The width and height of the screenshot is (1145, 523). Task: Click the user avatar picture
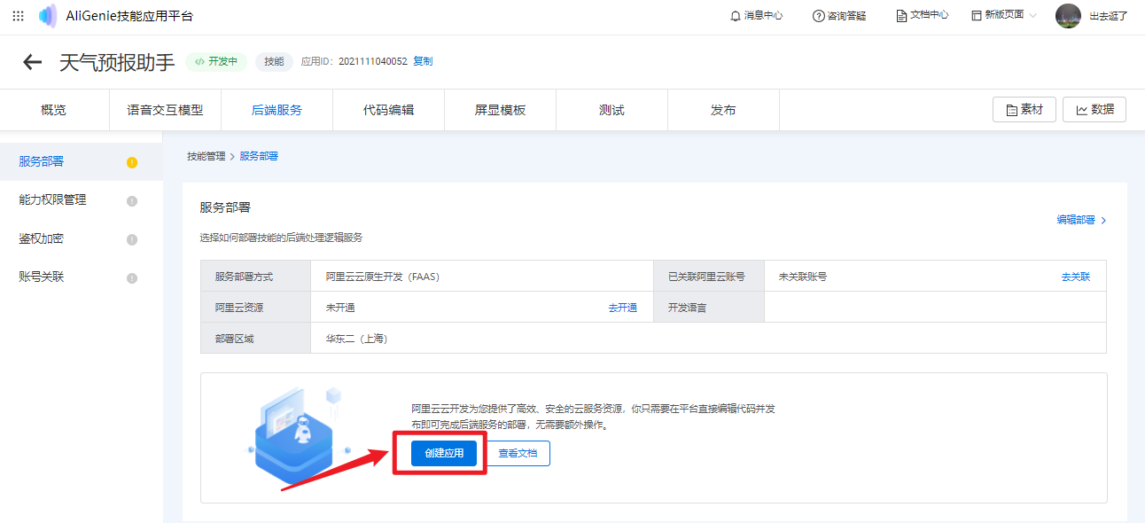point(1068,16)
